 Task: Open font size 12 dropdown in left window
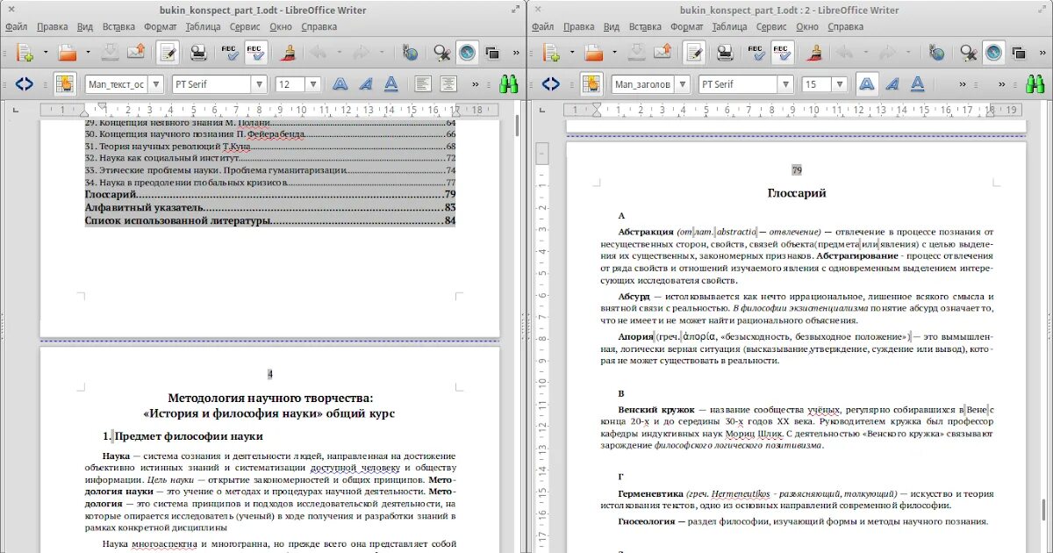click(x=312, y=84)
